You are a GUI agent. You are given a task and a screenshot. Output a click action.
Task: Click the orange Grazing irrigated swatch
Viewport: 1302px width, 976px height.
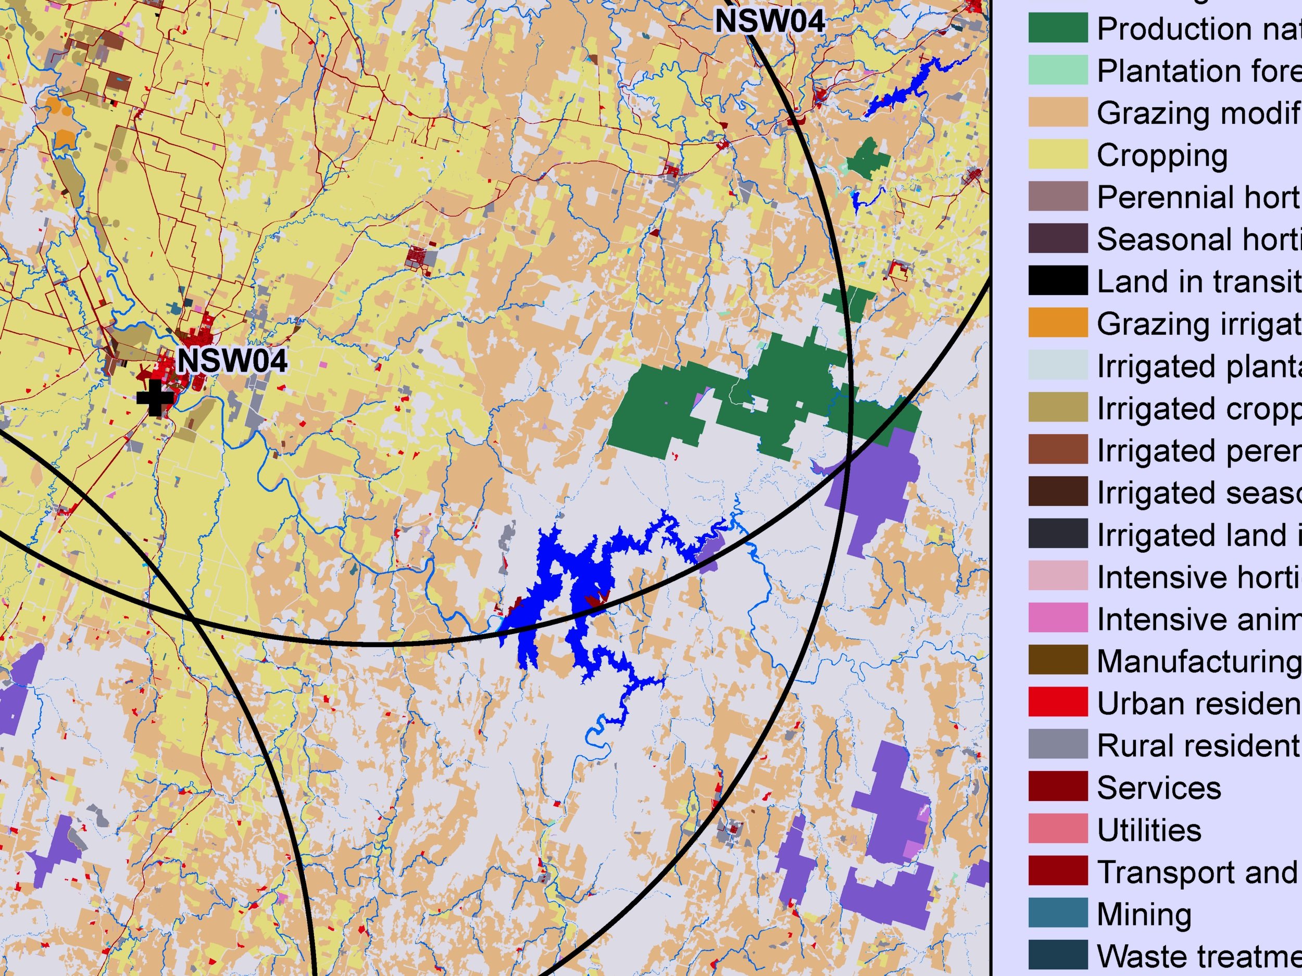1058,324
